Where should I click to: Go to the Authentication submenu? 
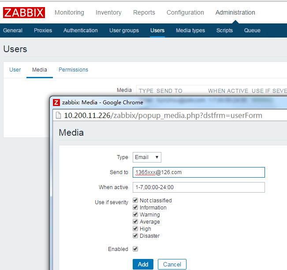click(81, 30)
